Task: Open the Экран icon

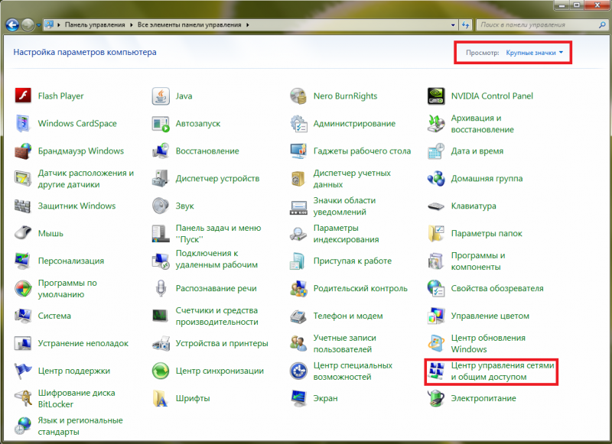Action: coord(298,398)
